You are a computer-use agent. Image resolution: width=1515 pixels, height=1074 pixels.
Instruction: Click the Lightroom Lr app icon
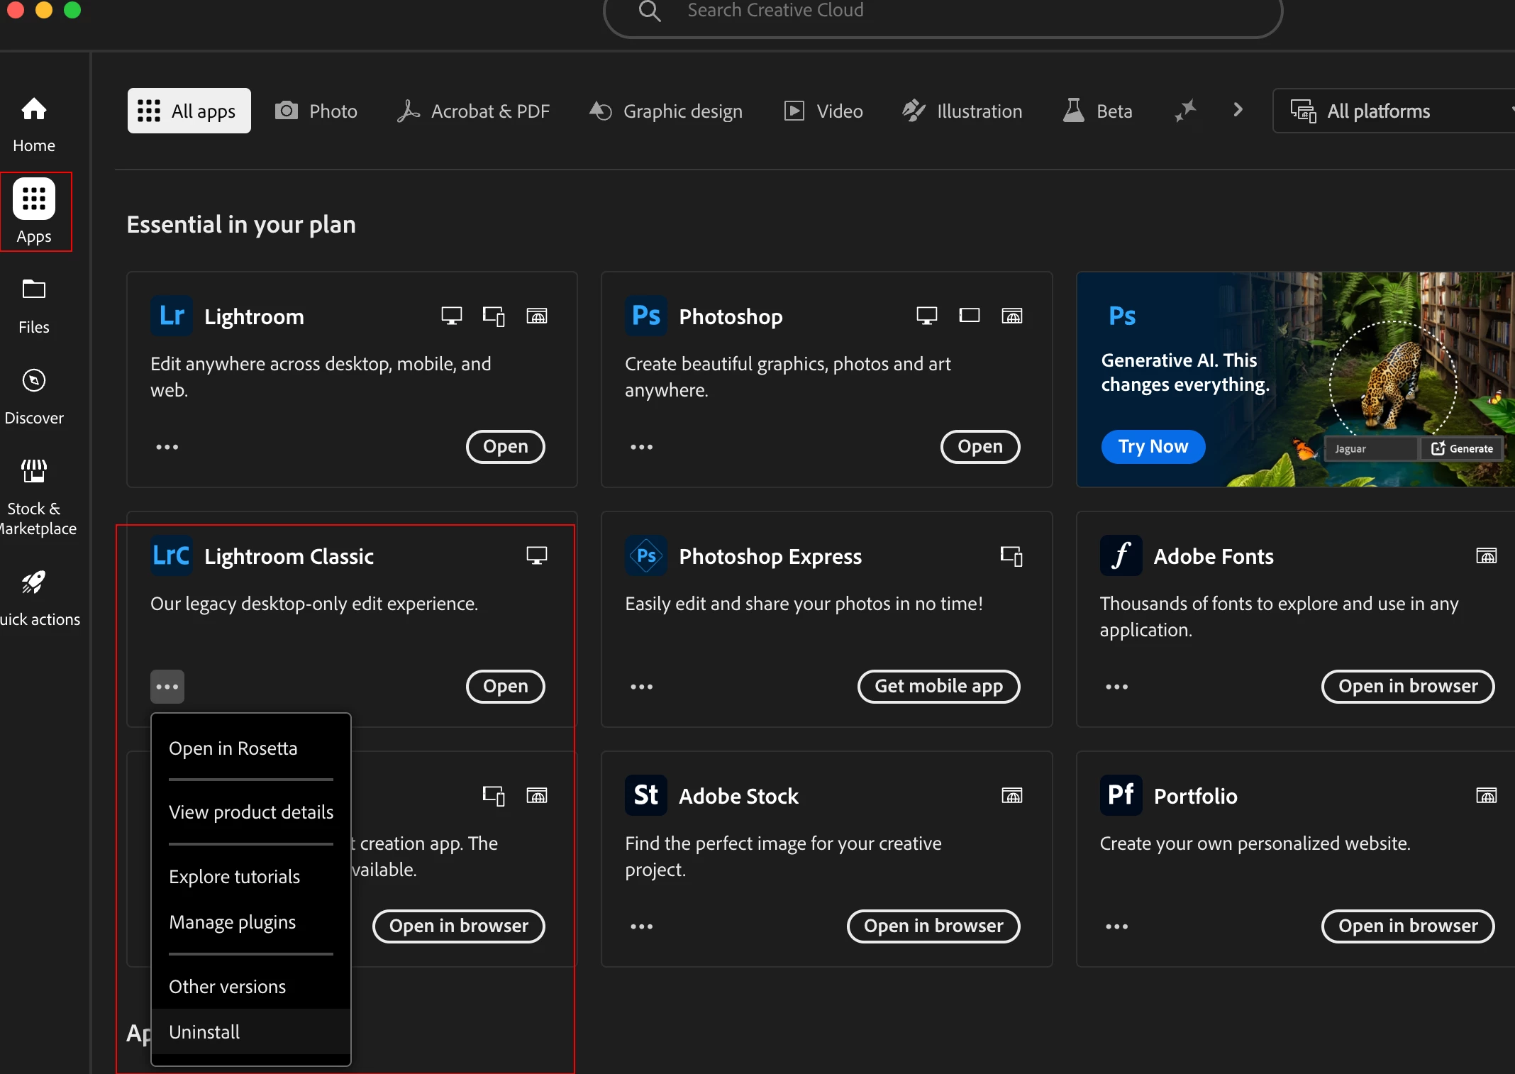(x=172, y=316)
